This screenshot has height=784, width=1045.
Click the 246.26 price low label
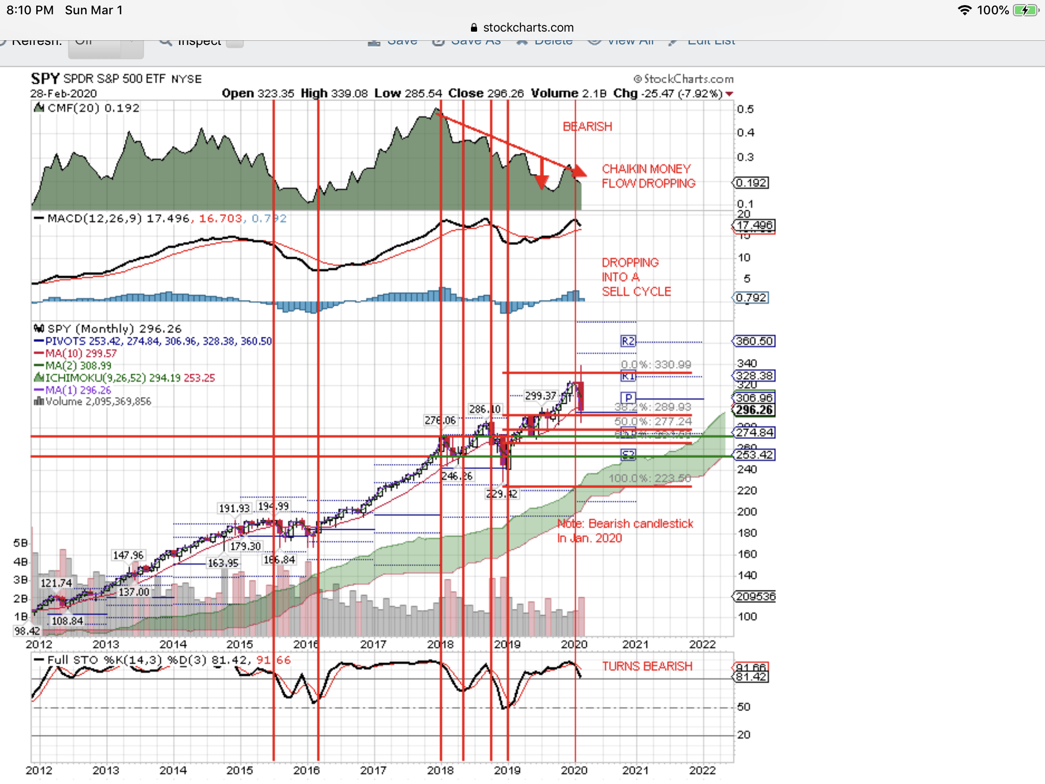pos(457,476)
